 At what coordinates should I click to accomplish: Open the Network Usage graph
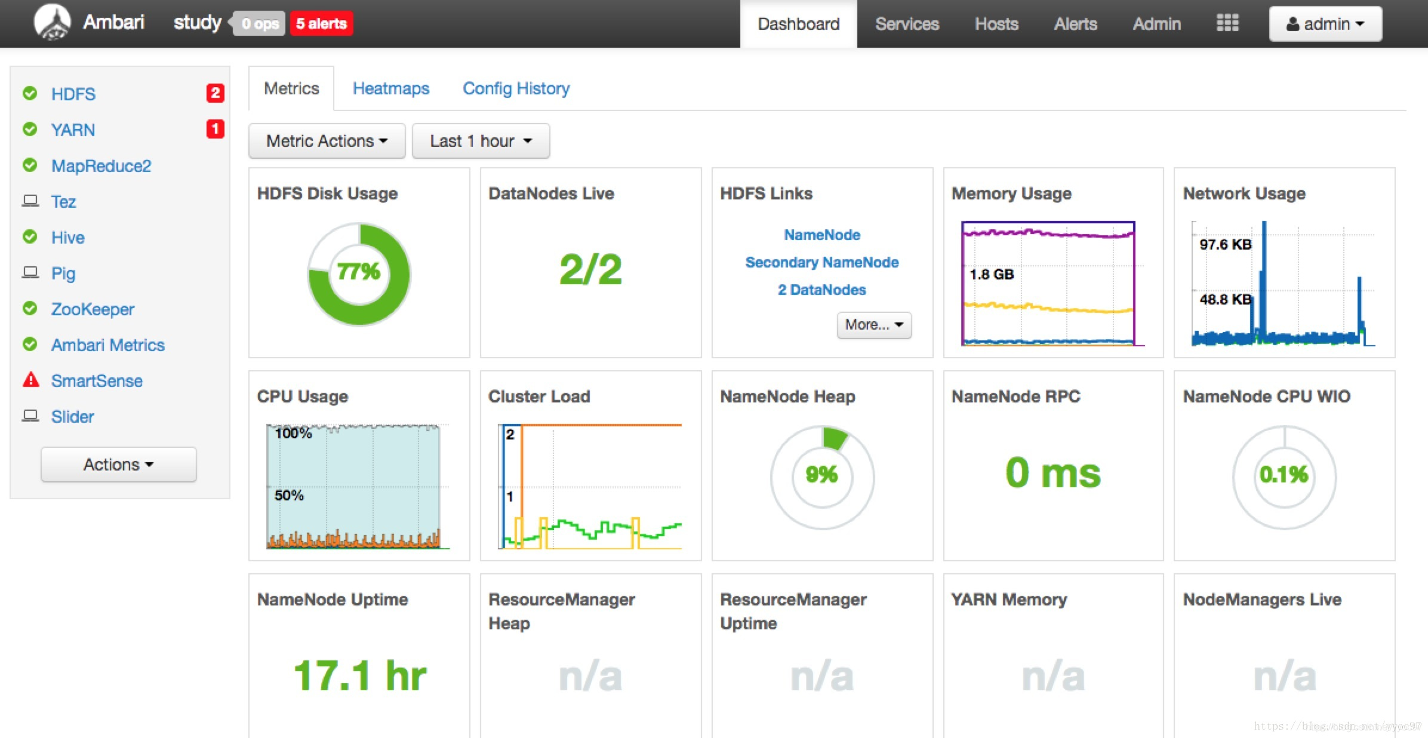tap(1282, 284)
